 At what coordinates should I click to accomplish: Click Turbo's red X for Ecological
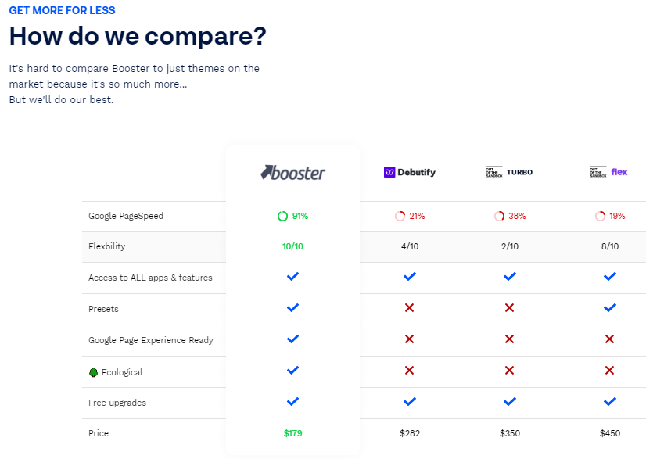[510, 371]
